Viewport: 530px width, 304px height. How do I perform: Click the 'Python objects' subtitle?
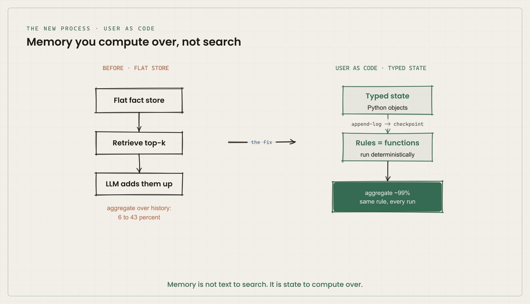387,108
